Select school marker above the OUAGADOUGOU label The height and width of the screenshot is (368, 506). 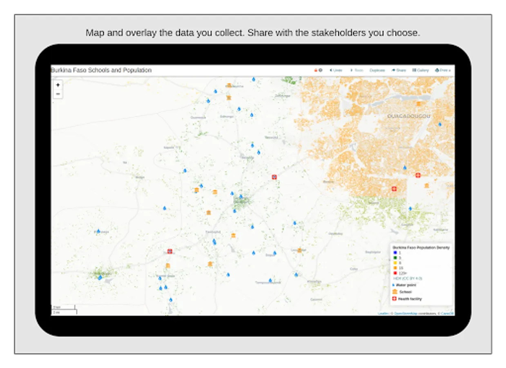pyautogui.click(x=419, y=104)
